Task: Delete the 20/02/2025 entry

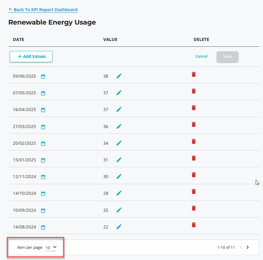Action: point(194,141)
